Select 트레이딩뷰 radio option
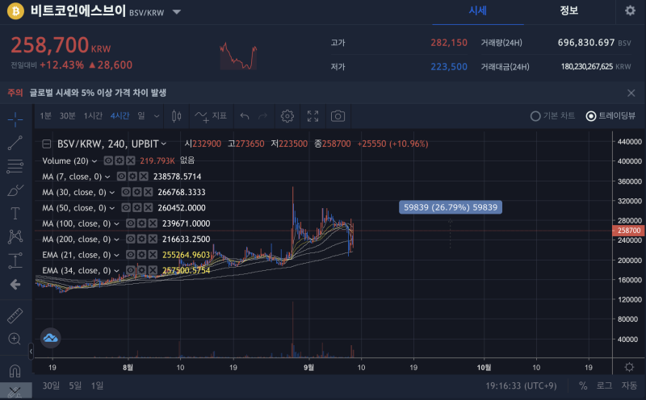The image size is (646, 400). (610, 116)
